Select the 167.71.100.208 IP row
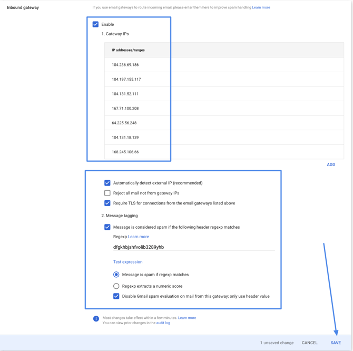The width and height of the screenshot is (353, 351). [x=125, y=109]
